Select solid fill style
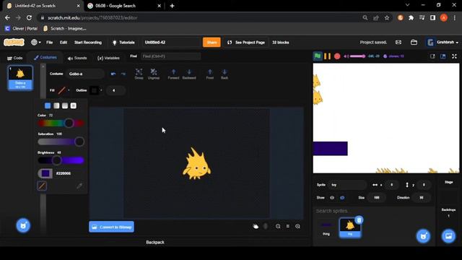Screen dimensions: 462x260 48,105
